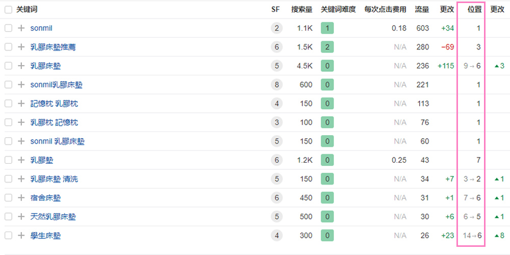
Task: Expand the 乳膠枕 記憶枕 row
Action: [x=21, y=123]
